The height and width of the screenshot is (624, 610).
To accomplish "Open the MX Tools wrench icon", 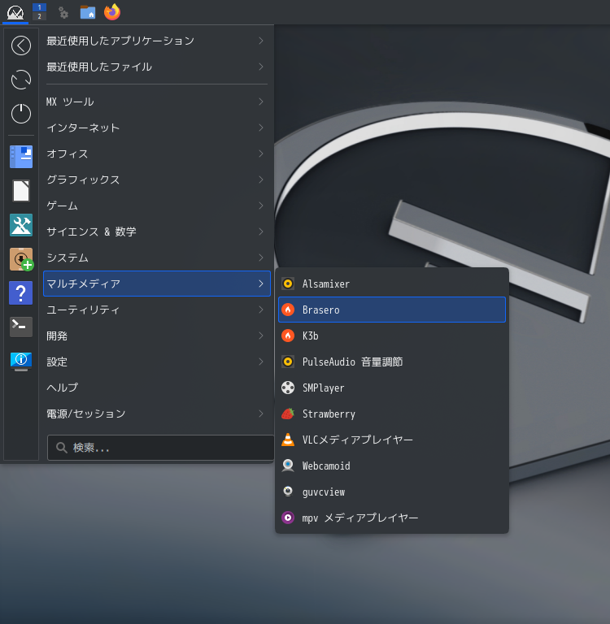I will click(x=21, y=225).
